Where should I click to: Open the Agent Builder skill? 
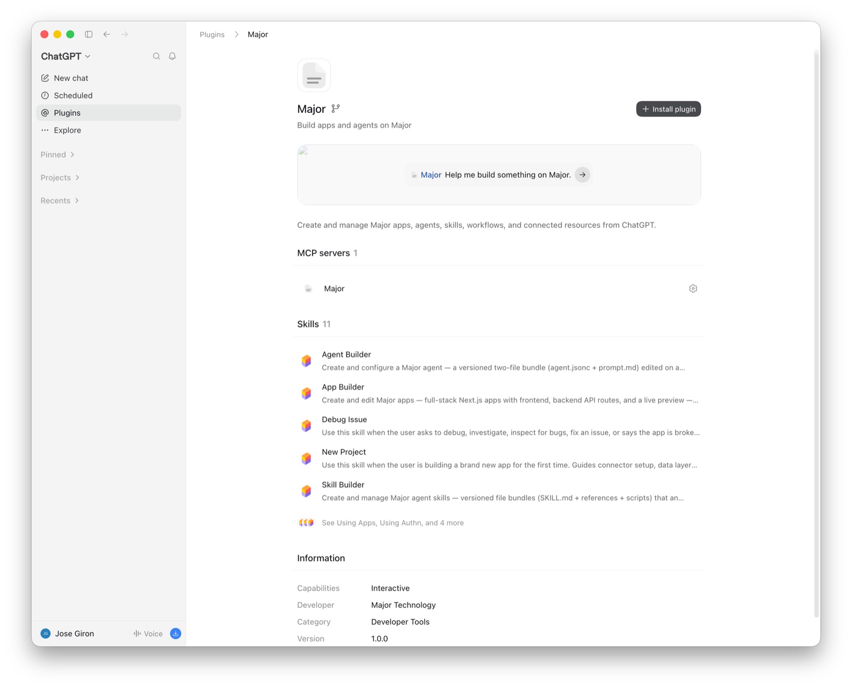click(x=499, y=361)
